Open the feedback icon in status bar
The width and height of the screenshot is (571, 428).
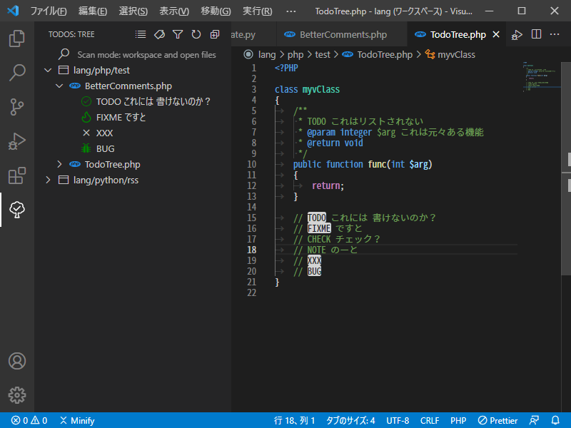tap(534, 420)
